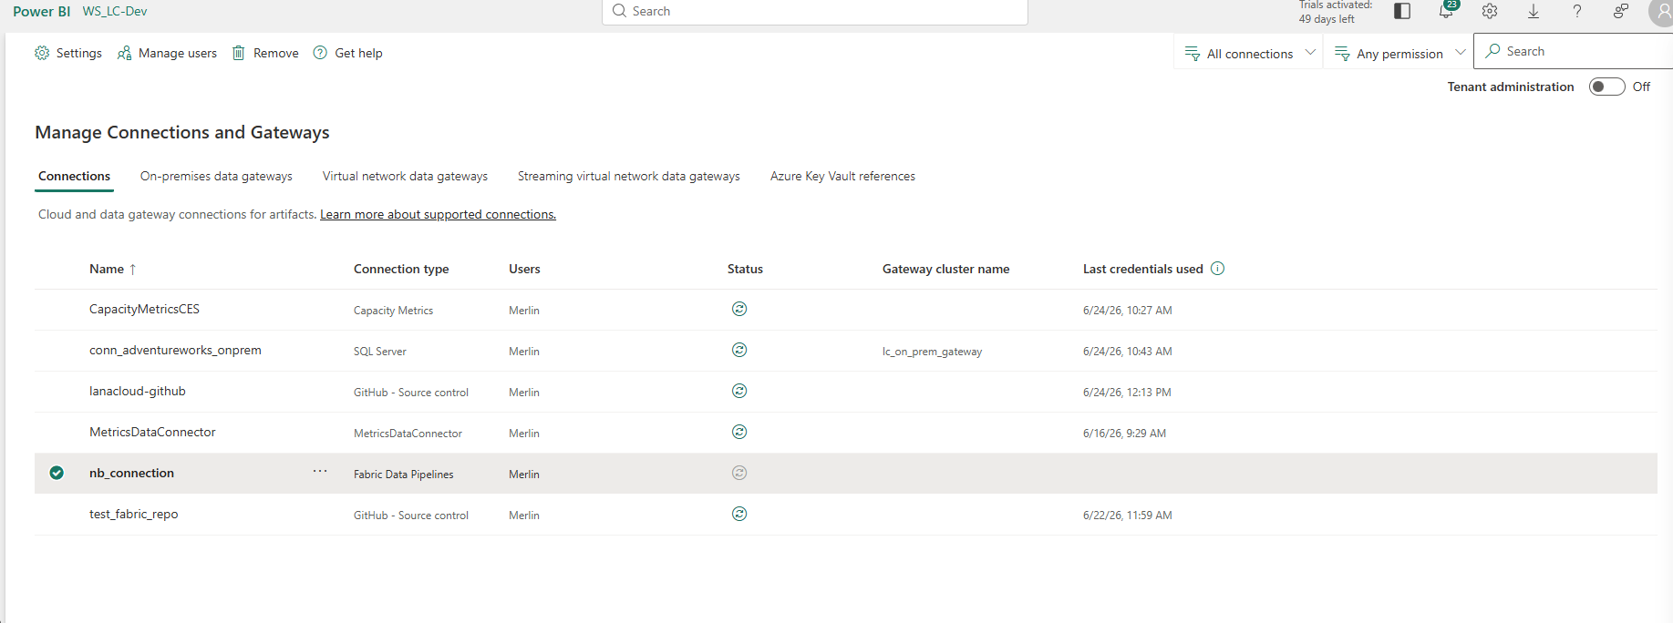
Task: Click the WS_LC-Dev workspace name
Action: click(x=115, y=11)
